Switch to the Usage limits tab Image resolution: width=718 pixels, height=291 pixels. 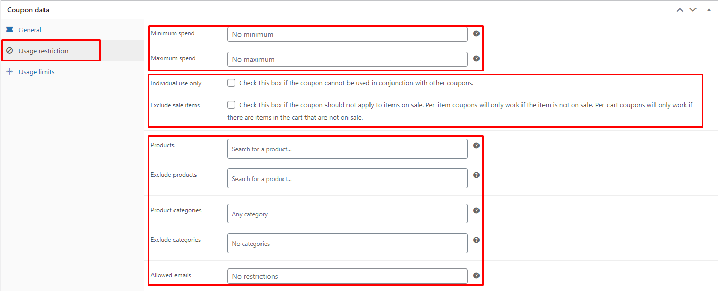[x=36, y=72]
